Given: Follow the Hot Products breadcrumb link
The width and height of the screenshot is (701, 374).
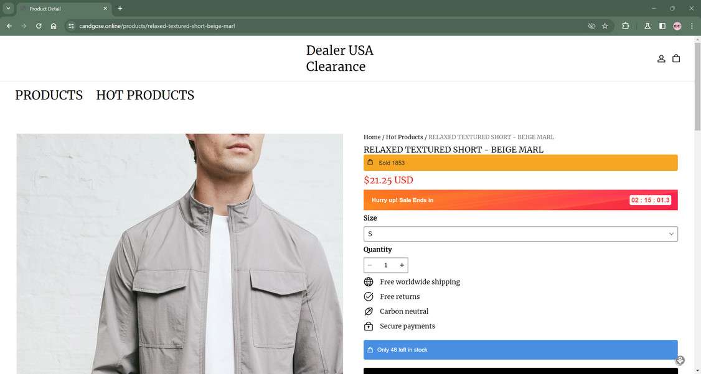Looking at the screenshot, I should point(404,137).
